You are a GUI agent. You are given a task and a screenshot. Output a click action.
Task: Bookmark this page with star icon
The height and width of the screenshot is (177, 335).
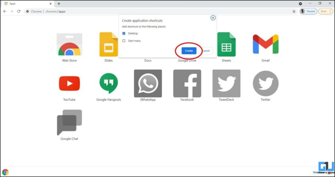pyautogui.click(x=294, y=11)
